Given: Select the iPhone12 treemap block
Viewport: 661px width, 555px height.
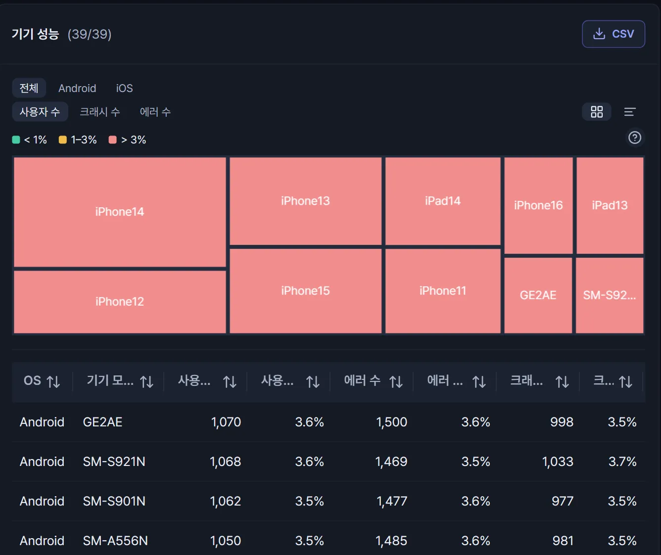Looking at the screenshot, I should click(120, 302).
